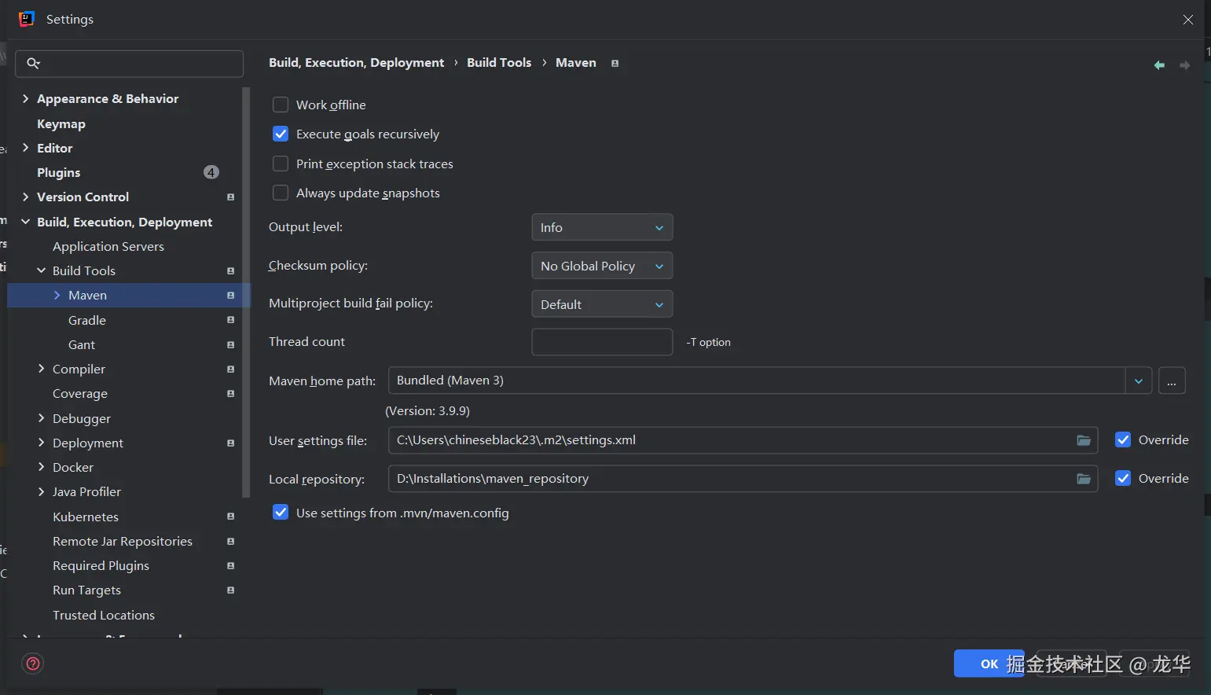Screen dimensions: 1211x695
Task: Click project-level icon on Gradle row
Action: pos(230,320)
